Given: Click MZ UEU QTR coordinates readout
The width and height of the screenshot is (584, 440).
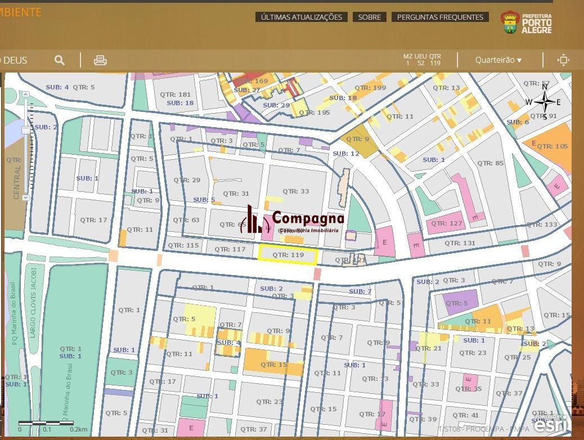Looking at the screenshot, I should 422,60.
